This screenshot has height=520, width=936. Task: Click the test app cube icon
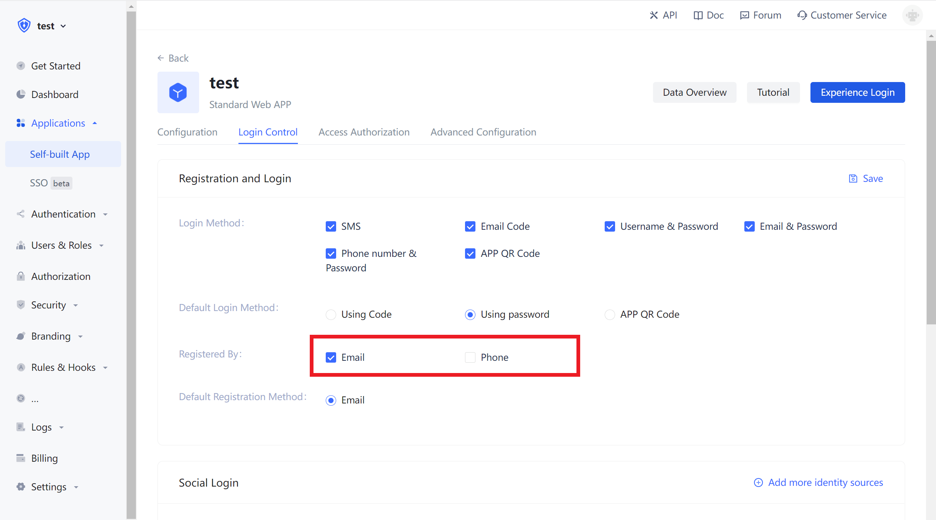coord(178,92)
